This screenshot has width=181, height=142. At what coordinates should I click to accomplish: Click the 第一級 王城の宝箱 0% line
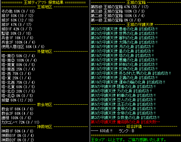pos(116,20)
